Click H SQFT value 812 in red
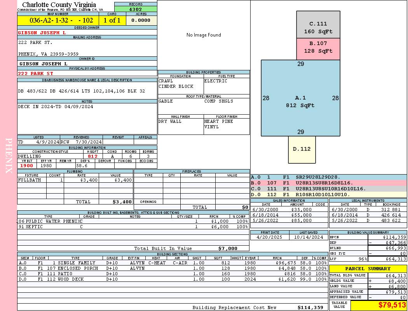 (92, 156)
